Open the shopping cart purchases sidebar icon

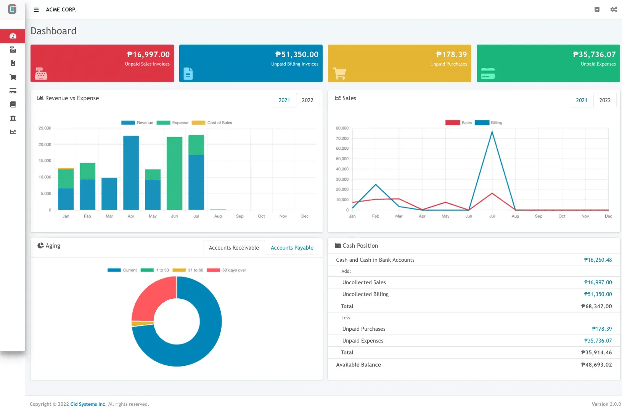[13, 77]
